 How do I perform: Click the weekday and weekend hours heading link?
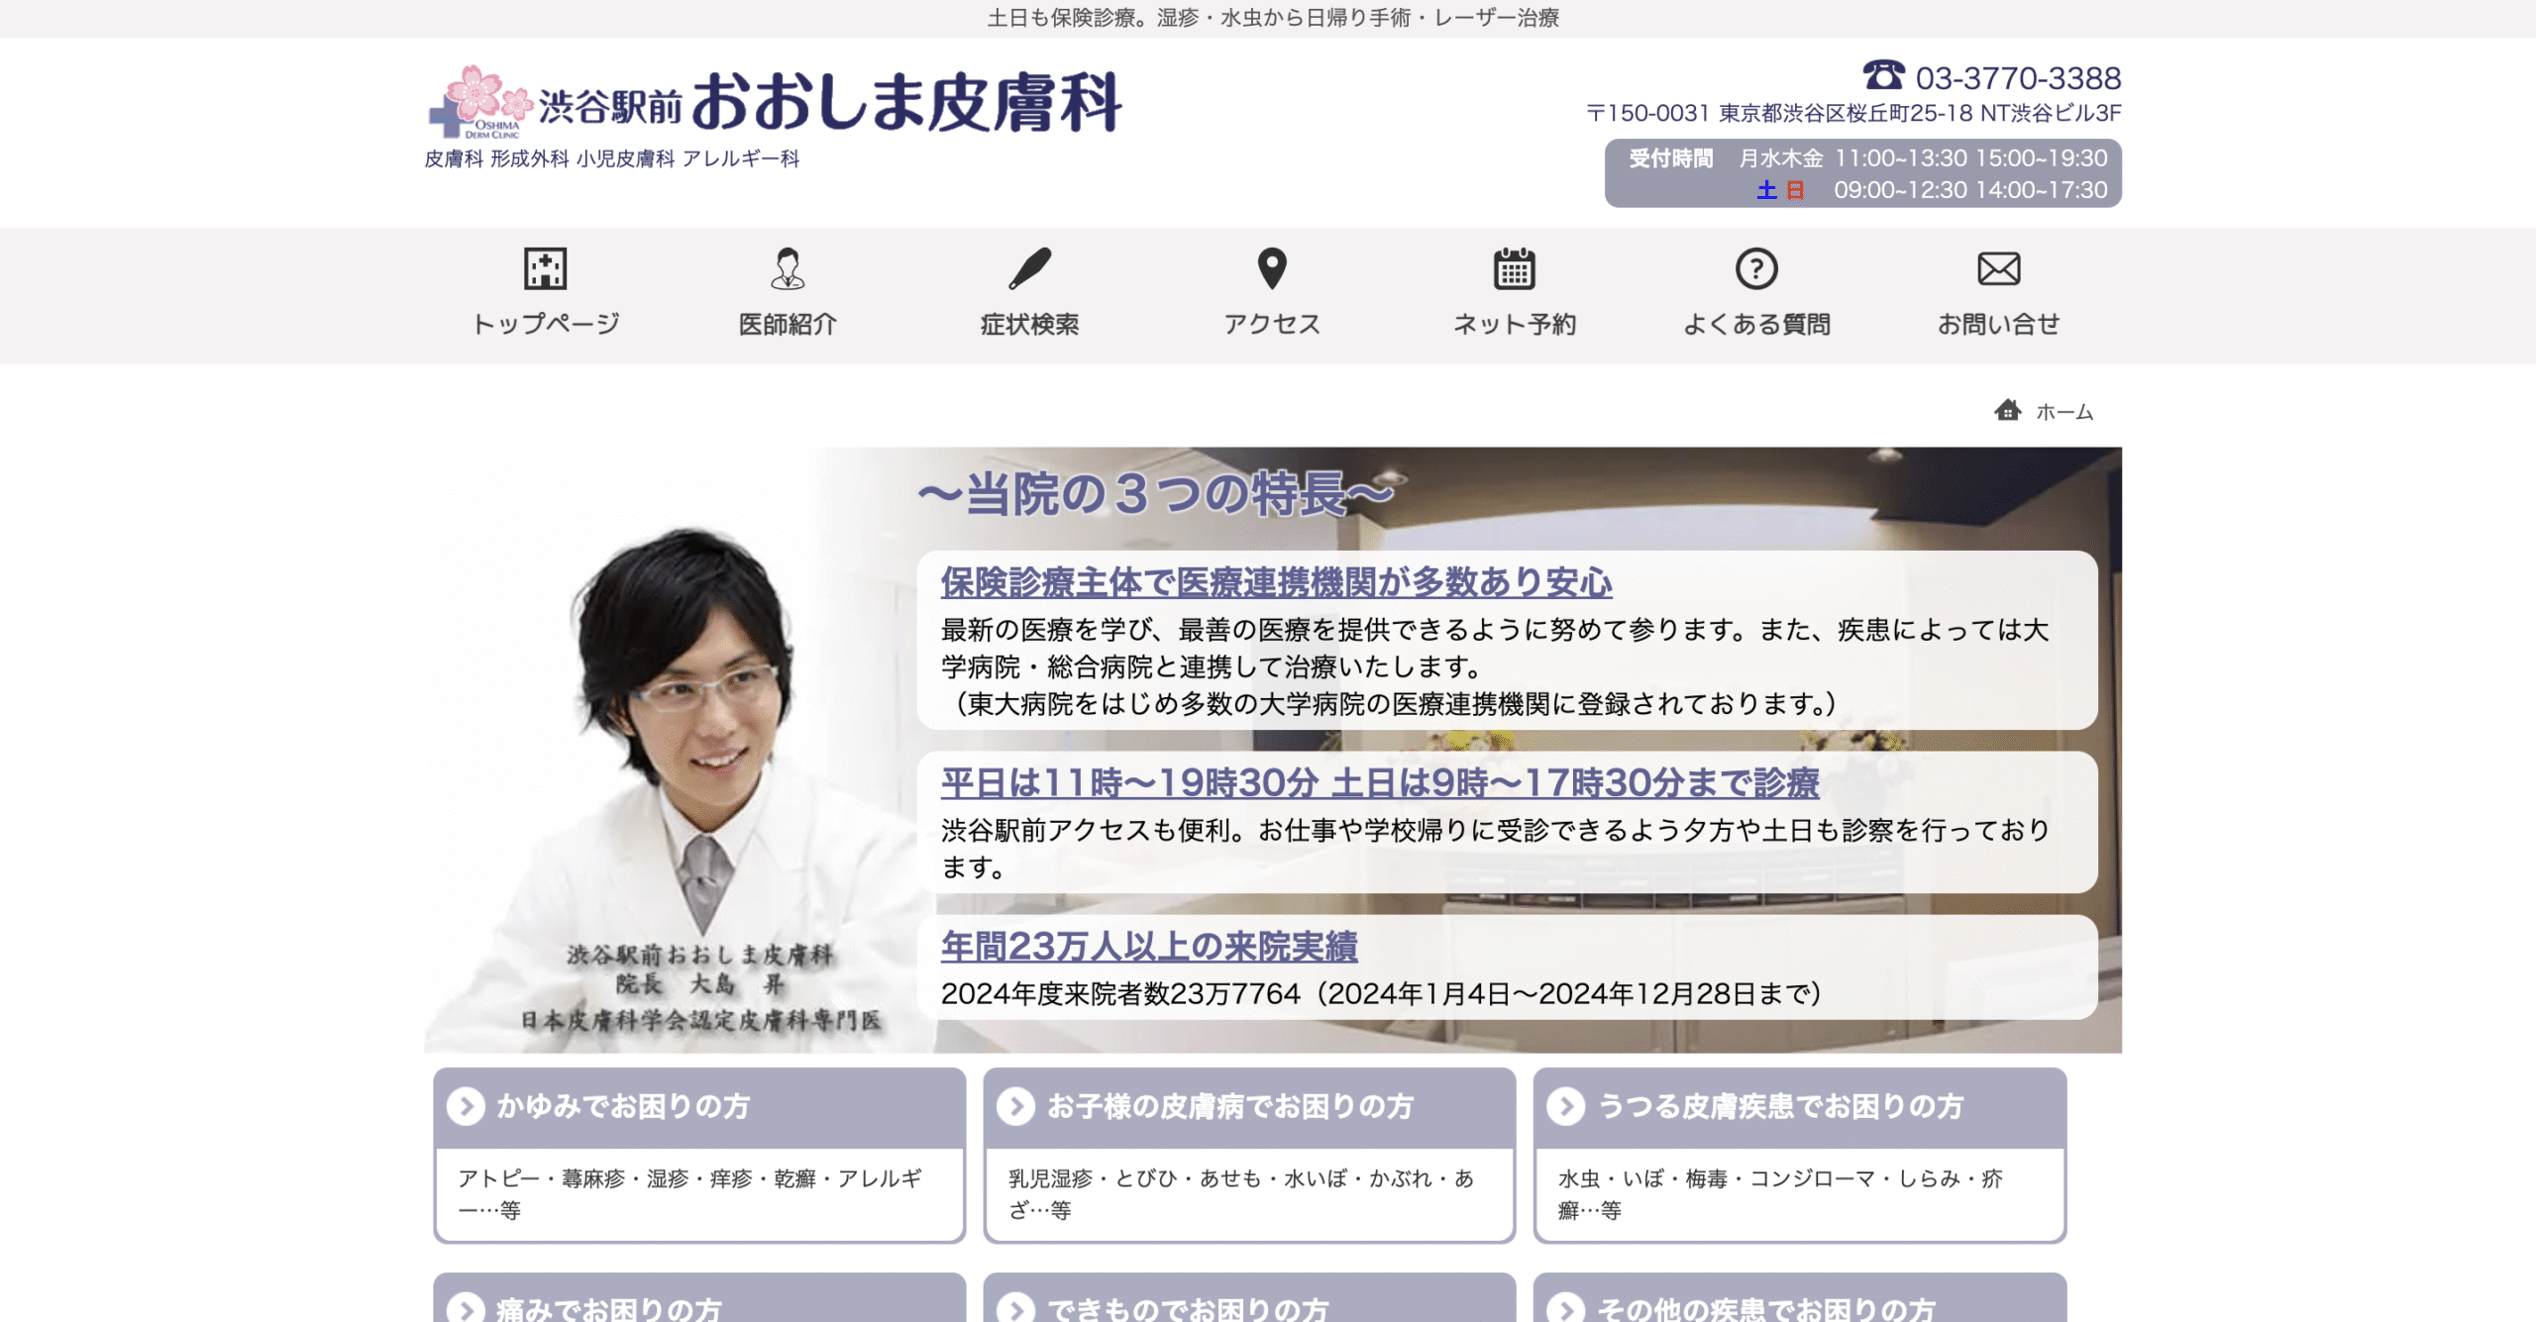(x=1379, y=783)
